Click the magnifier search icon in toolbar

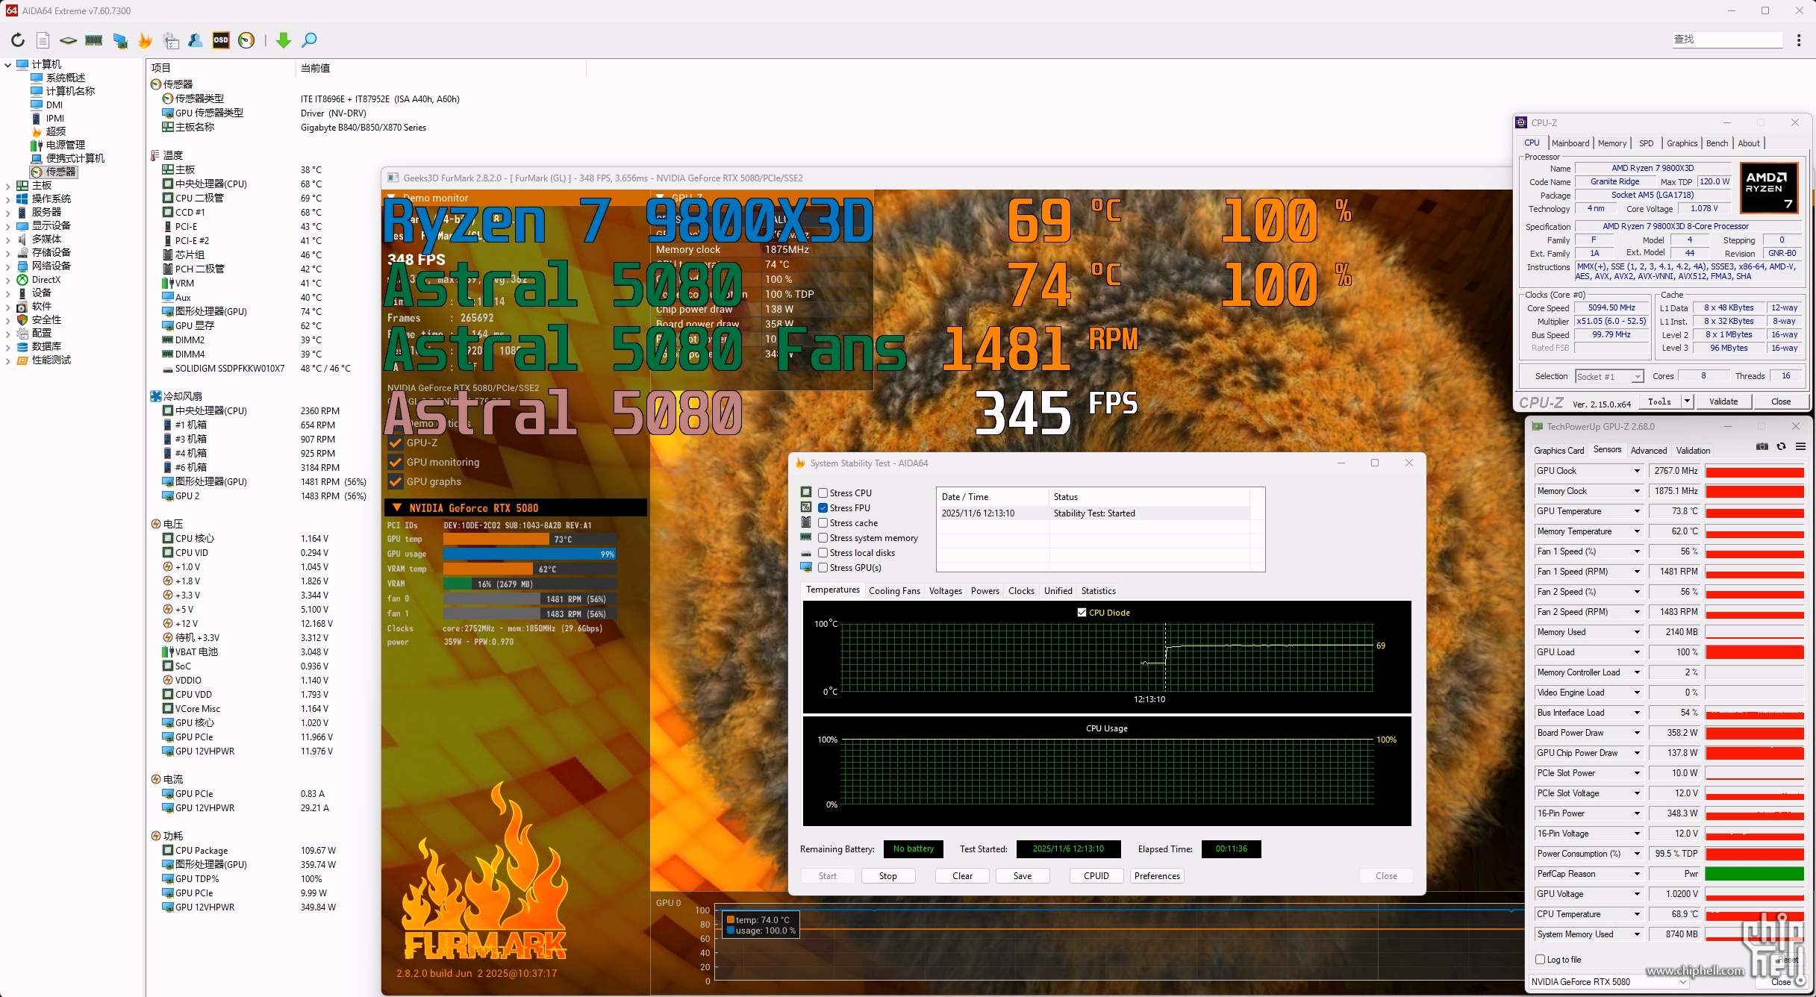tap(309, 40)
